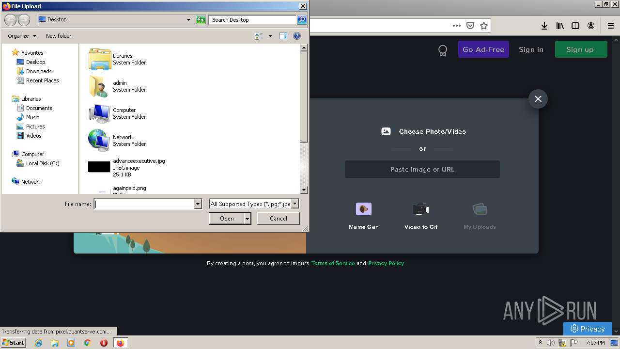Open Music library
This screenshot has width=620, height=349.
[x=32, y=117]
